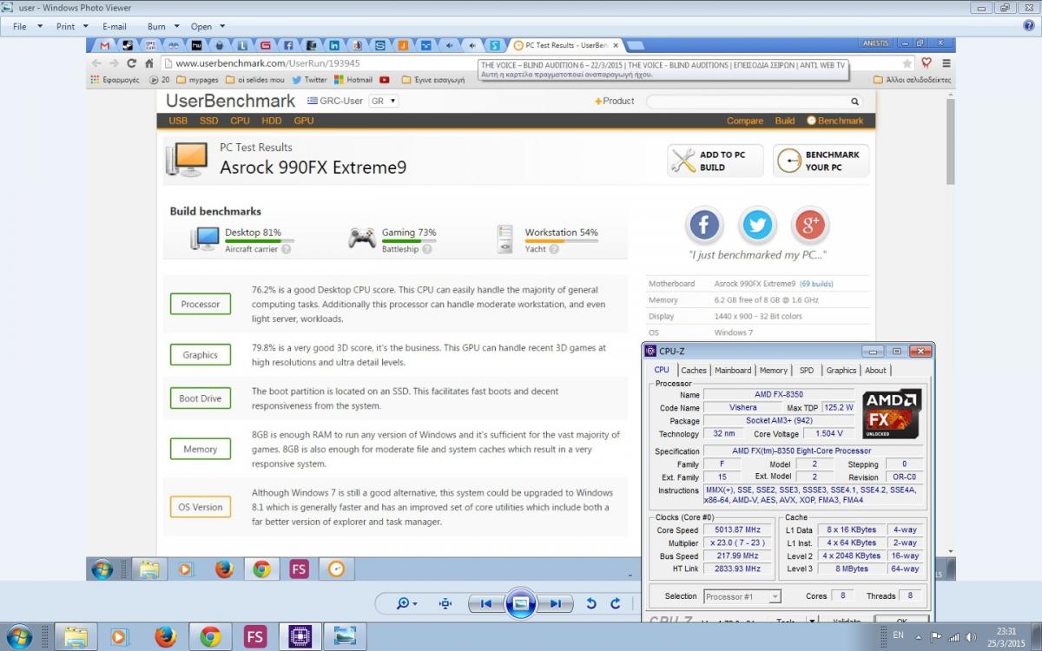Click the network signal icon in system tray
Image resolution: width=1042 pixels, height=651 pixels.
(954, 637)
